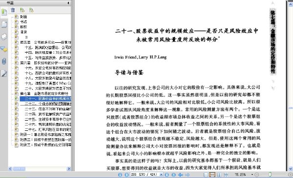
Task: Select the 封面 bookmark
Action: (x=23, y=17)
